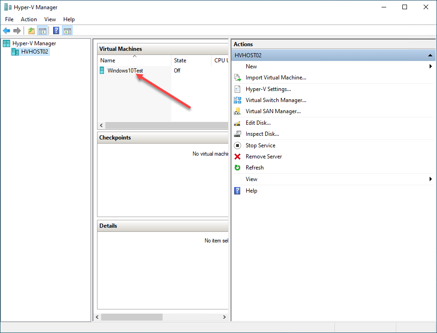Click the View action label in Actions
This screenshot has height=333, width=437.
[x=251, y=179]
